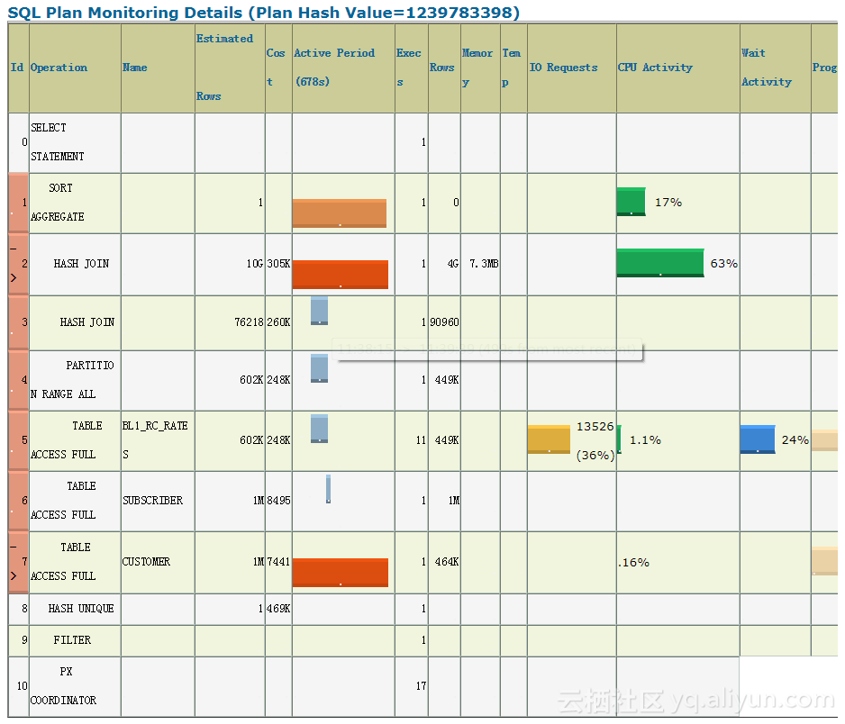Click the 11 execs value for BL1_RC_RATES
The width and height of the screenshot is (845, 724).
tap(421, 440)
